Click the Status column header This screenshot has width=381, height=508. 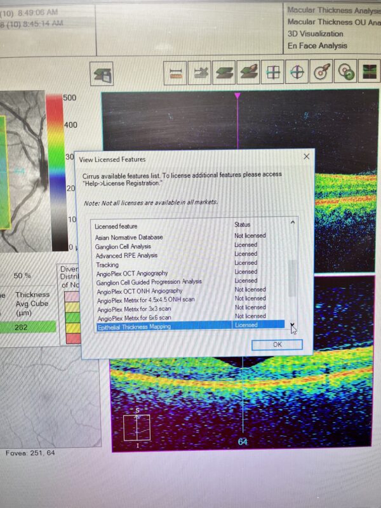point(242,225)
